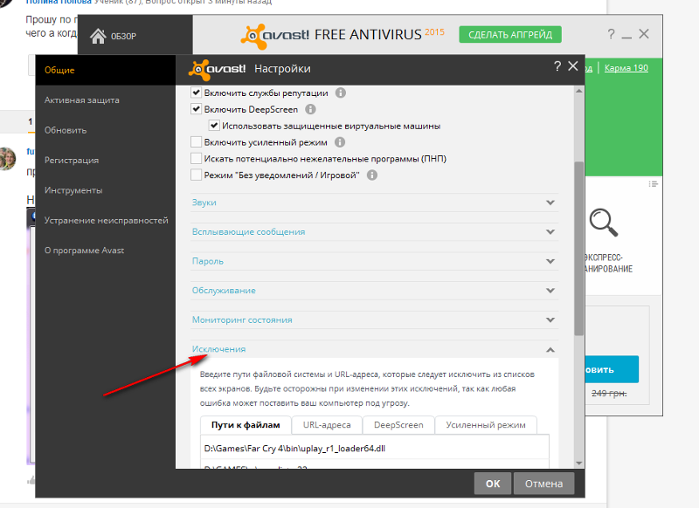Click the list icon under the green panel
The width and height of the screenshot is (699, 508).
pos(653,184)
